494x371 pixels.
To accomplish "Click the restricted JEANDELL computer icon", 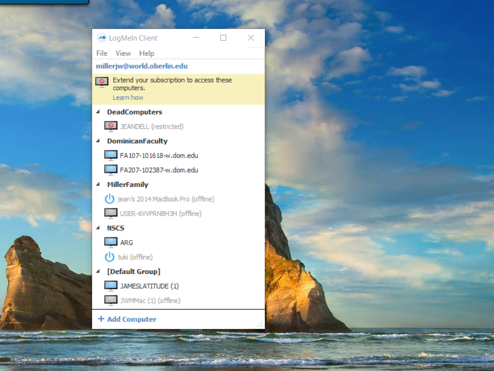I will click(110, 127).
